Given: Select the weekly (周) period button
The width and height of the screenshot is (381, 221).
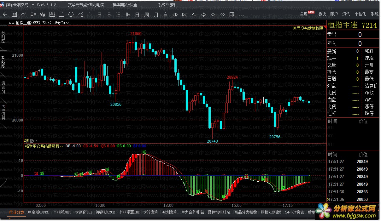Looking at the screenshot, I should [x=147, y=14].
